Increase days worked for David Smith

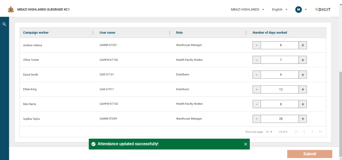303,75
